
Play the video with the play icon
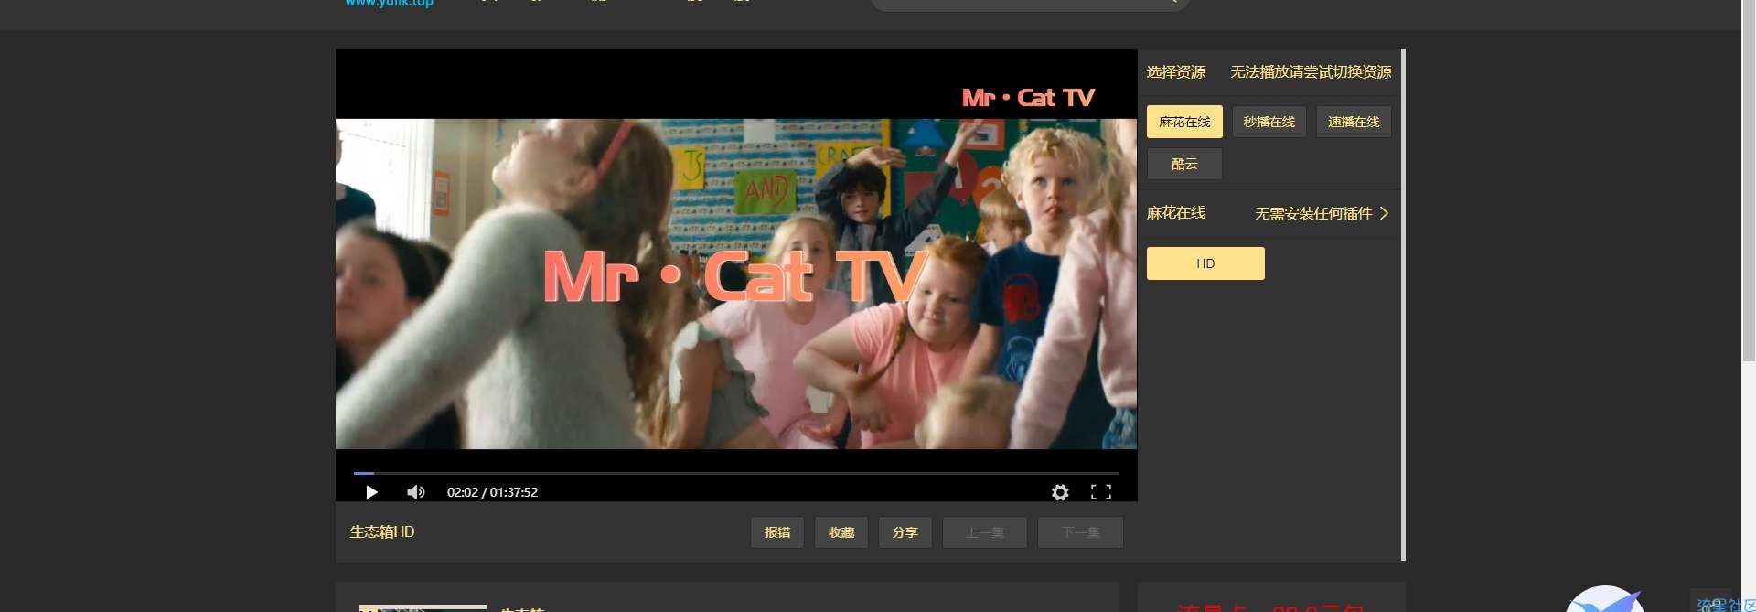click(x=371, y=492)
